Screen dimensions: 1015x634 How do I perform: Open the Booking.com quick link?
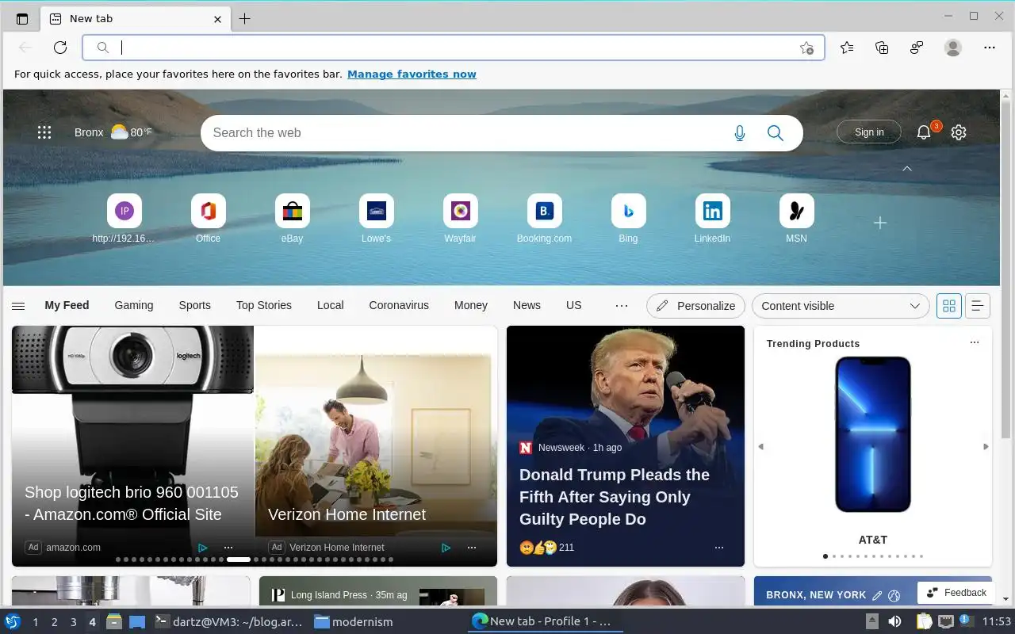(x=545, y=218)
